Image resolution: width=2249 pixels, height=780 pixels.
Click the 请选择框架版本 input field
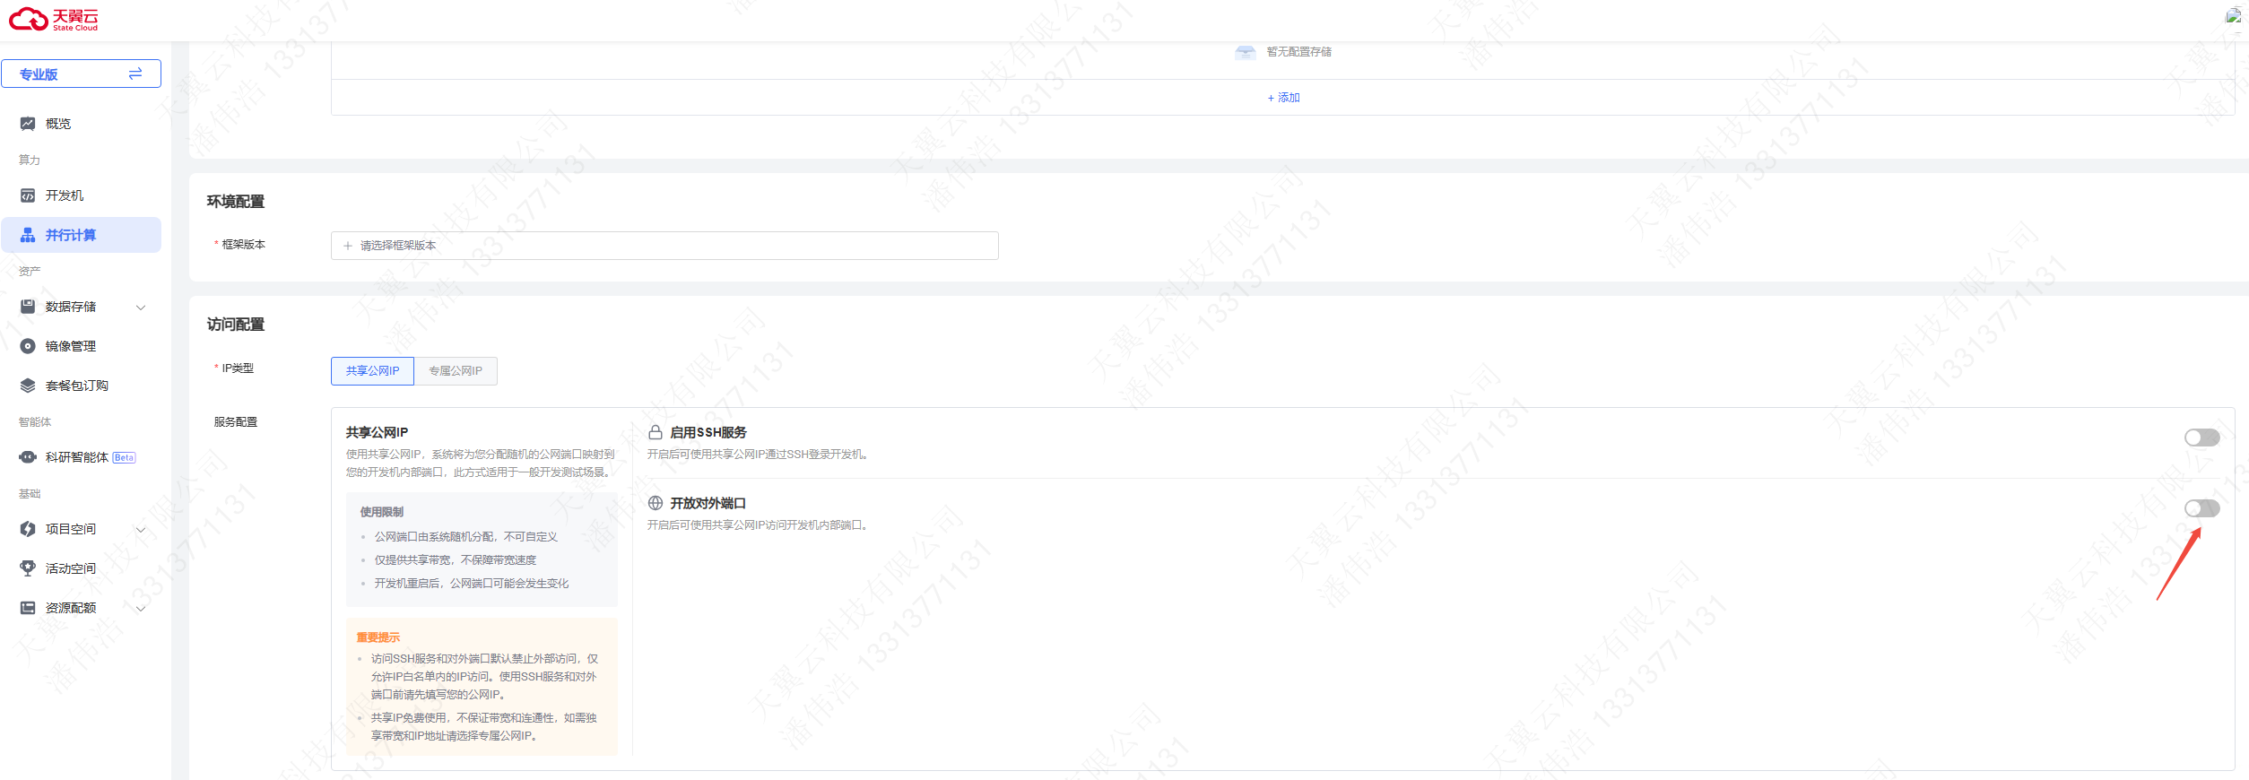pos(664,246)
